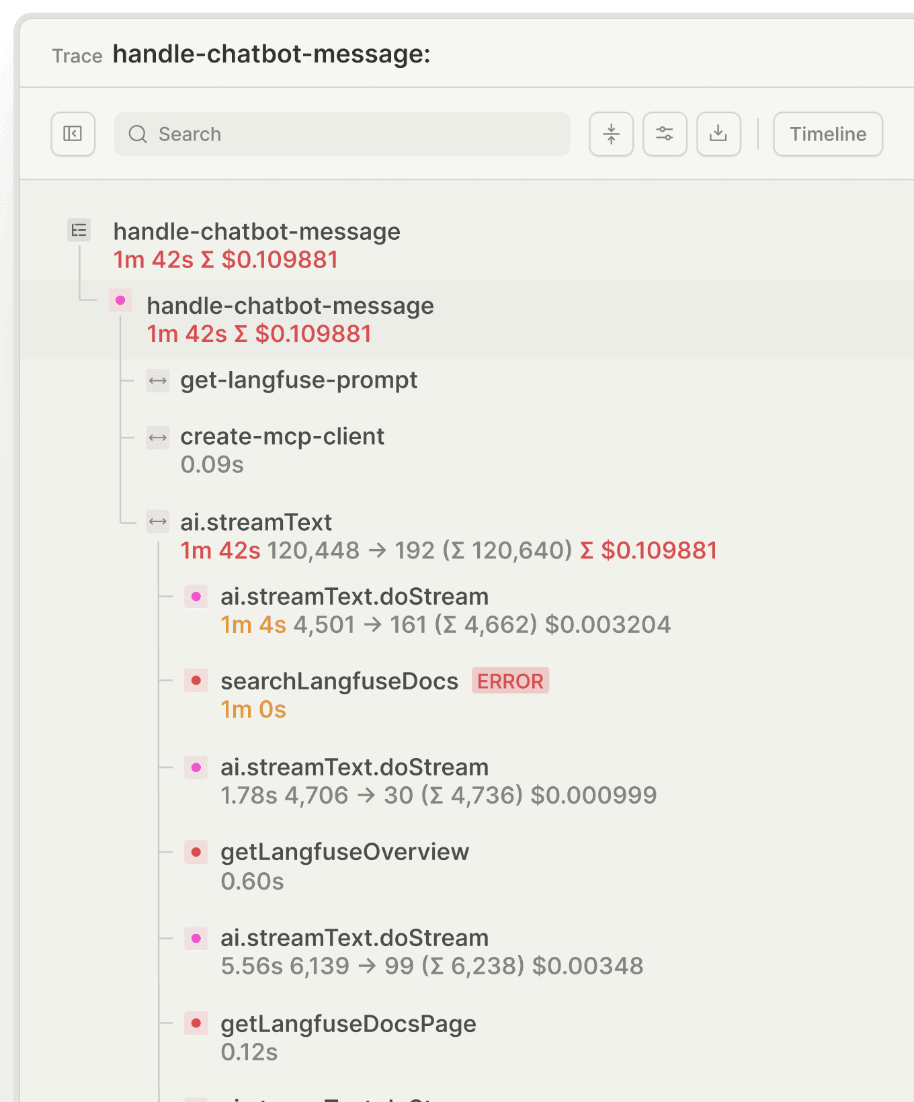Image resolution: width=914 pixels, height=1102 pixels.
Task: Open the getLangfuseDocsPage tool span
Action: (x=348, y=1024)
